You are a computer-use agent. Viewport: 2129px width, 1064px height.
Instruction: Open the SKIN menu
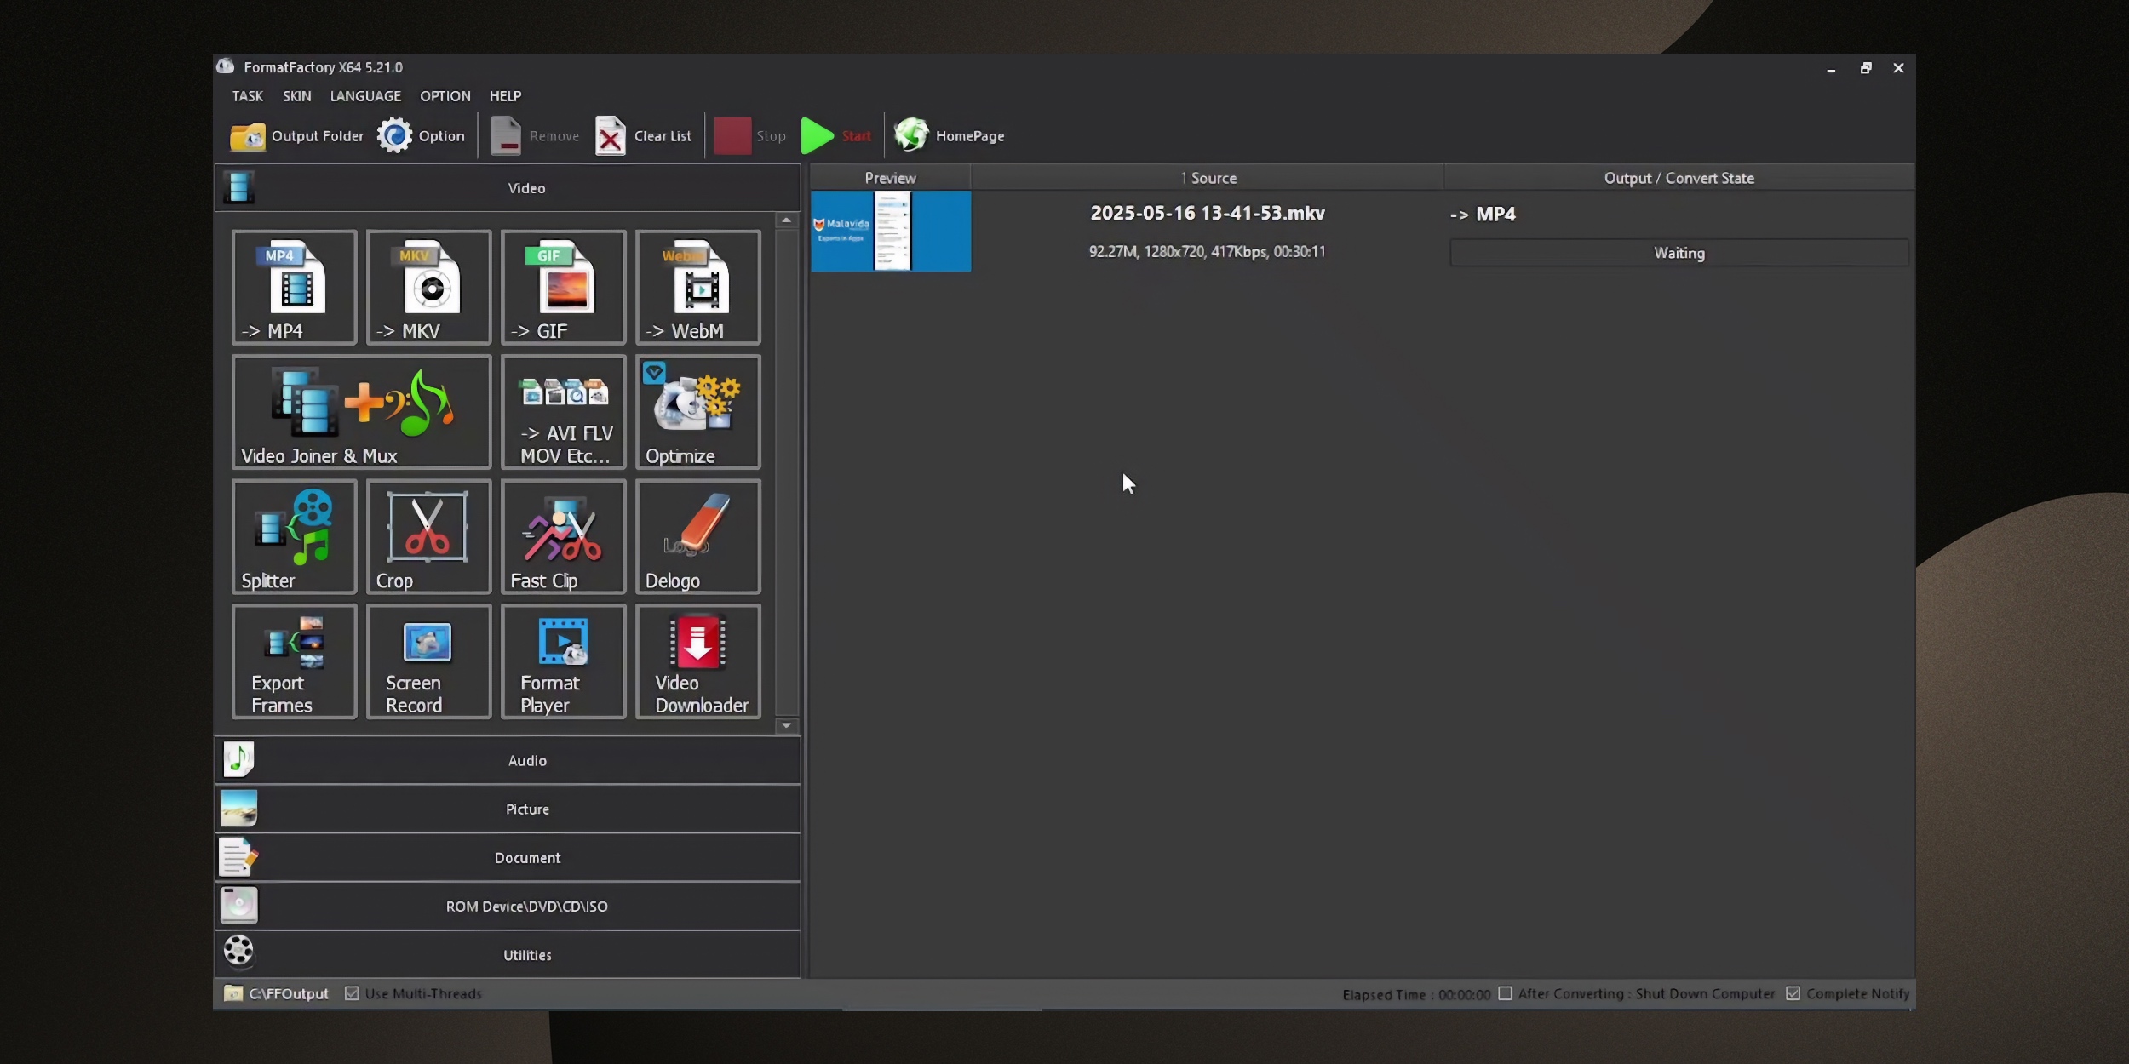point(297,96)
